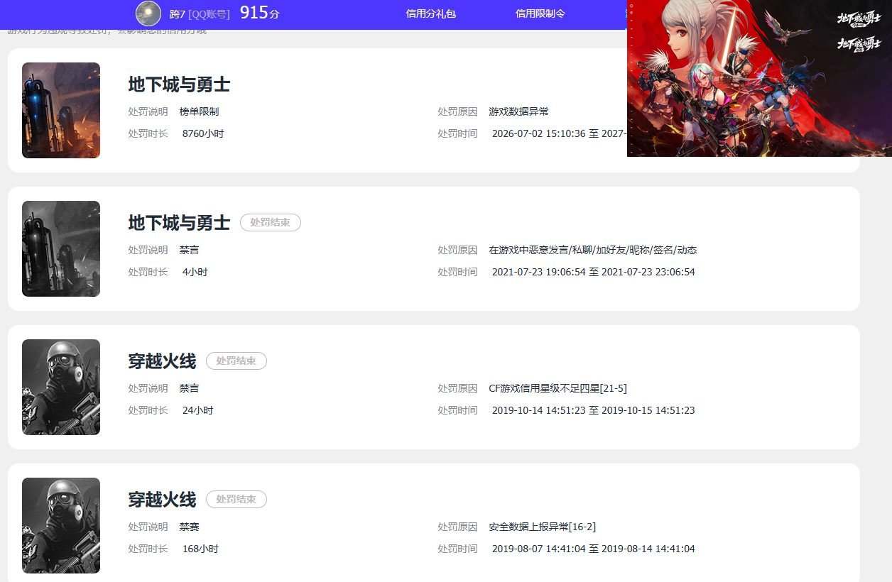
Task: Click the 穿越火线 thumbnail of the 禁赛 record
Action: pyautogui.click(x=61, y=525)
